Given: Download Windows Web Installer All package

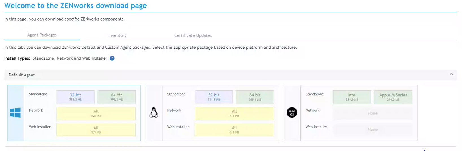Looking at the screenshot, I should coord(96,129).
